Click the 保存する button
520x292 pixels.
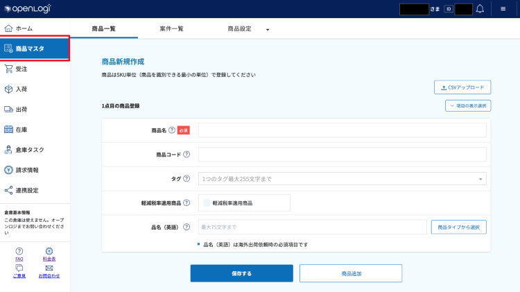click(242, 273)
